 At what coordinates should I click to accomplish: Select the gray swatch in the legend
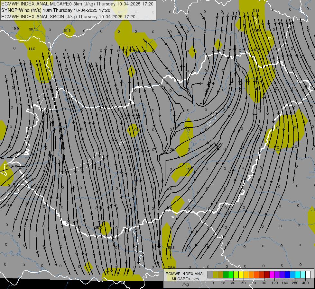[x=210, y=275]
